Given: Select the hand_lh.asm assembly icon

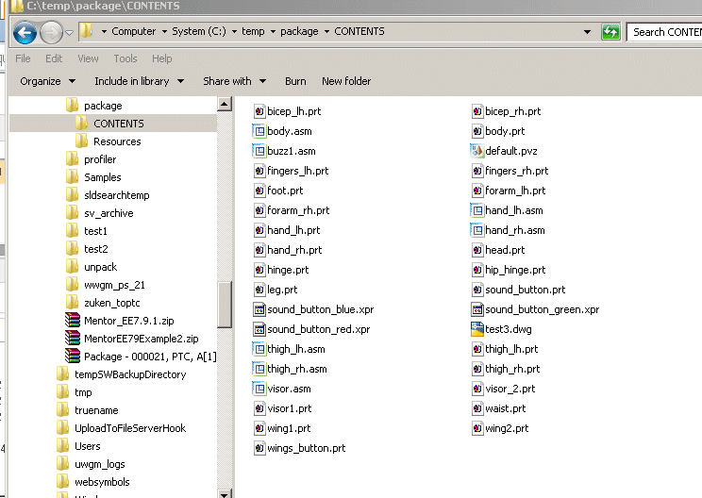Looking at the screenshot, I should pyautogui.click(x=477, y=210).
